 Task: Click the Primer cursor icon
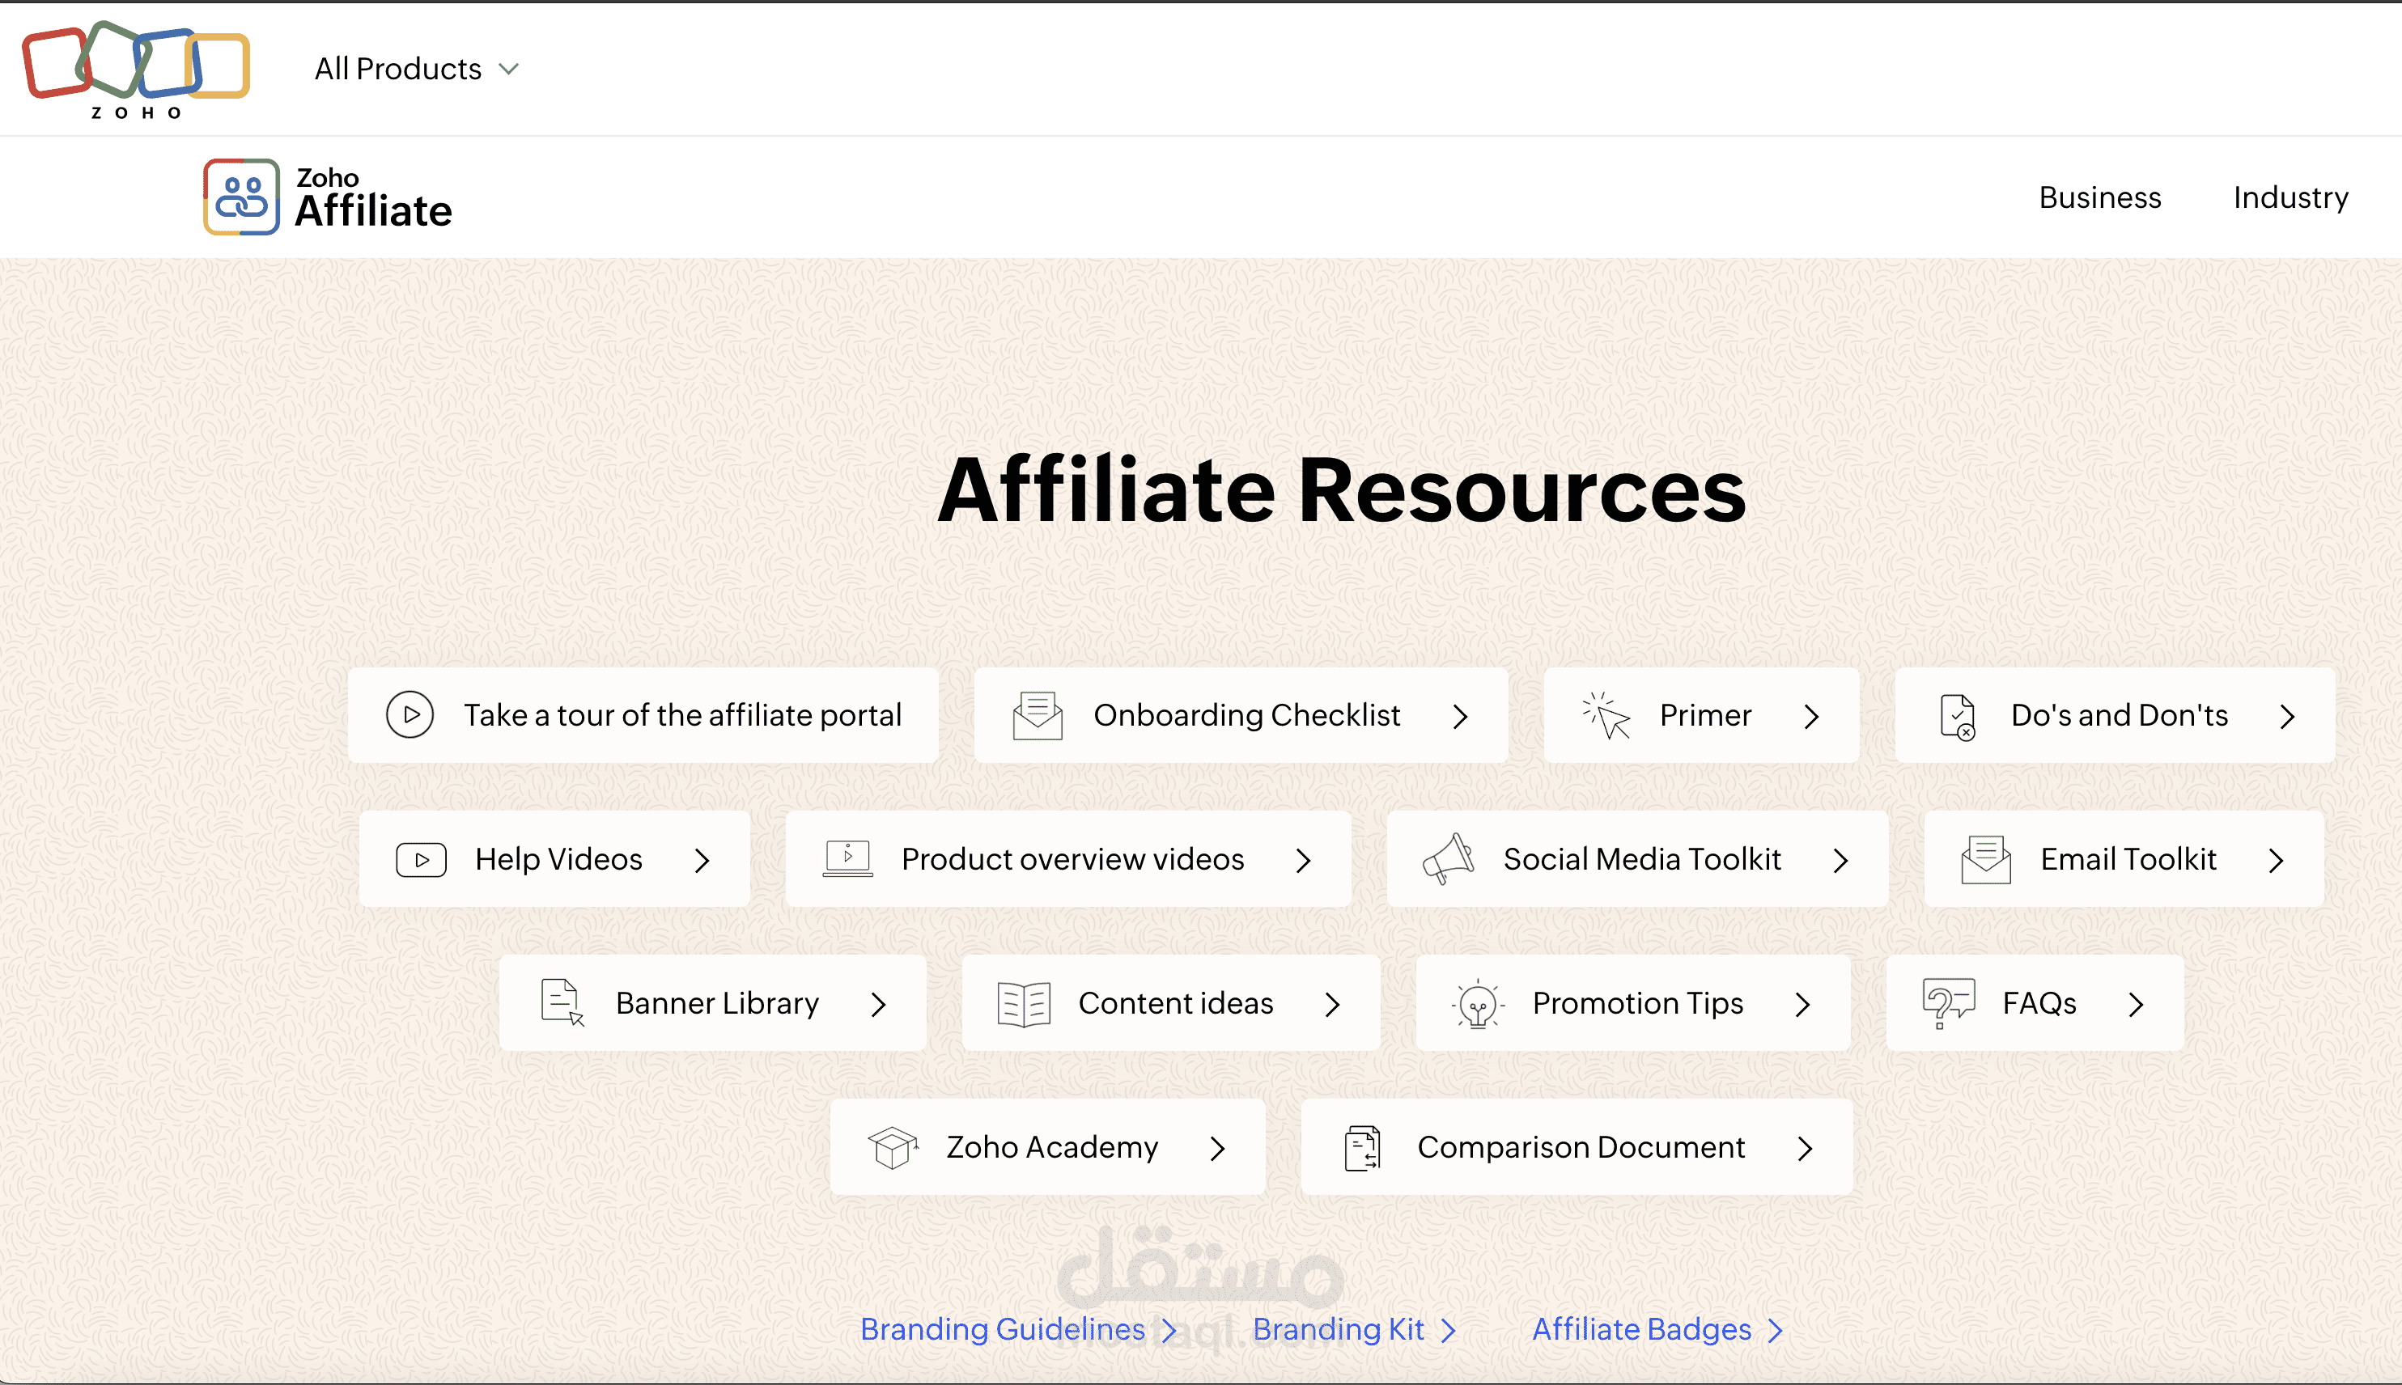[1606, 715]
